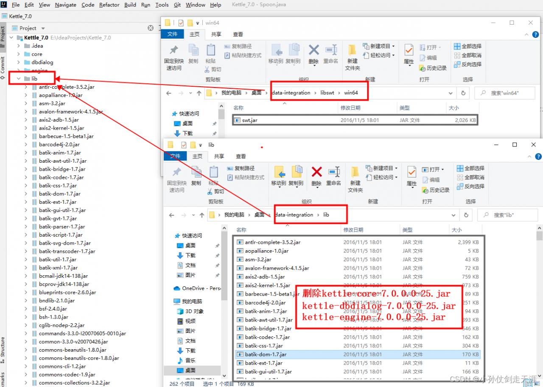Deselect all items in lib window ribbon
This screenshot has width=543, height=387.
470,177
